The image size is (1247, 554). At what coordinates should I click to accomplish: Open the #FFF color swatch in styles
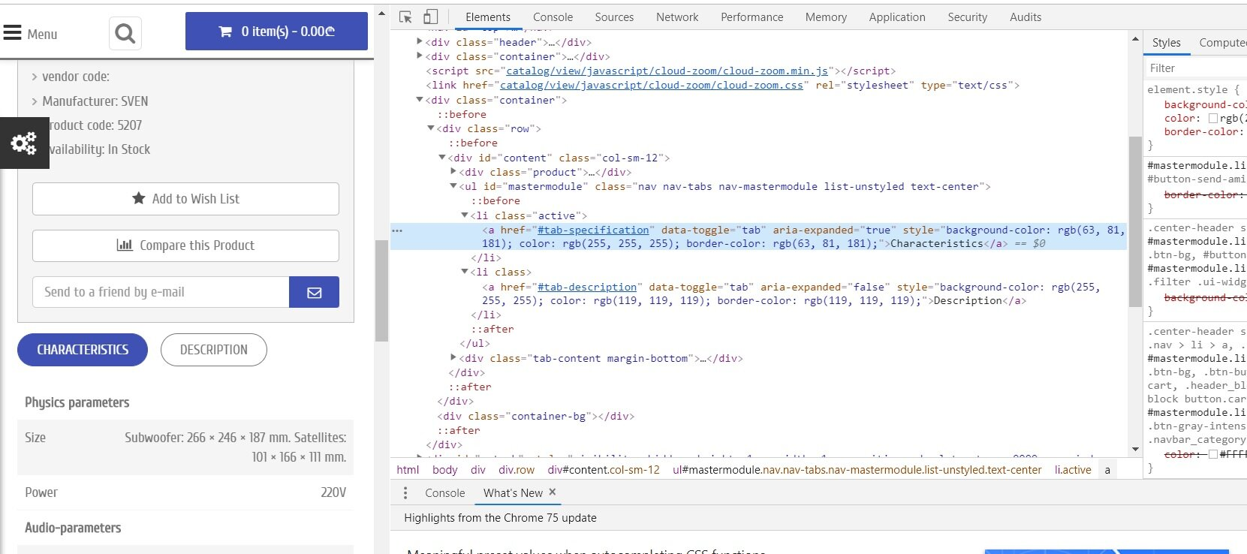1212,454
